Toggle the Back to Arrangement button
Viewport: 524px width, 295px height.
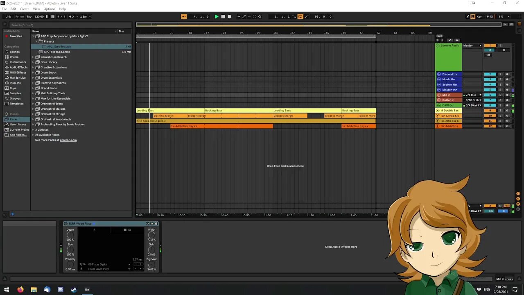184,16
